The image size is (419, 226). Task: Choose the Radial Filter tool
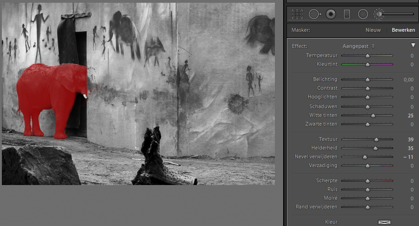coord(363,14)
